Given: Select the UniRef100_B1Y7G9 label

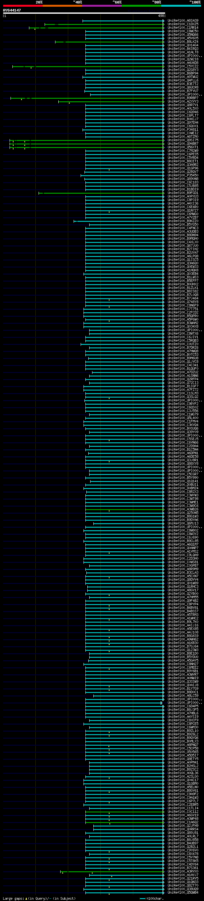Looking at the screenshot, I should coord(183,689).
